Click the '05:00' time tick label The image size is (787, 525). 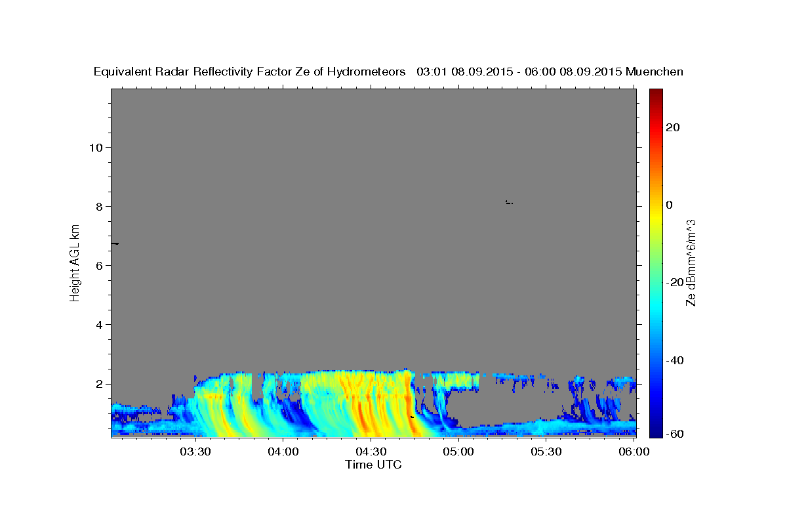[x=458, y=451]
